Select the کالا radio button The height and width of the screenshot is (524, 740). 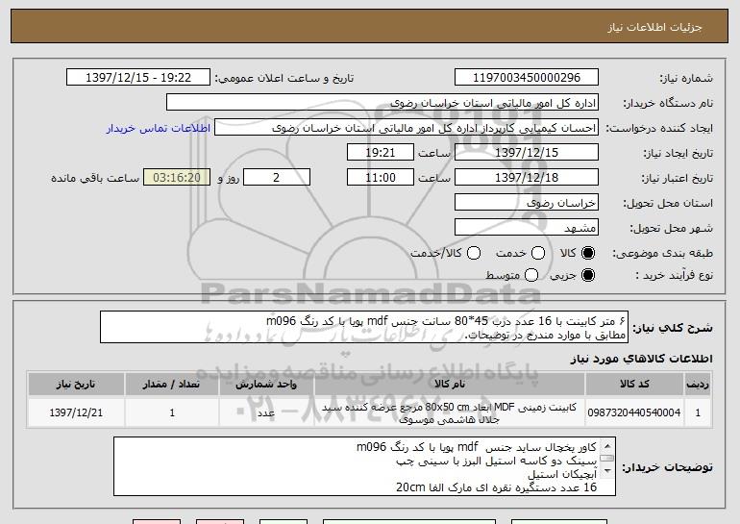click(588, 253)
